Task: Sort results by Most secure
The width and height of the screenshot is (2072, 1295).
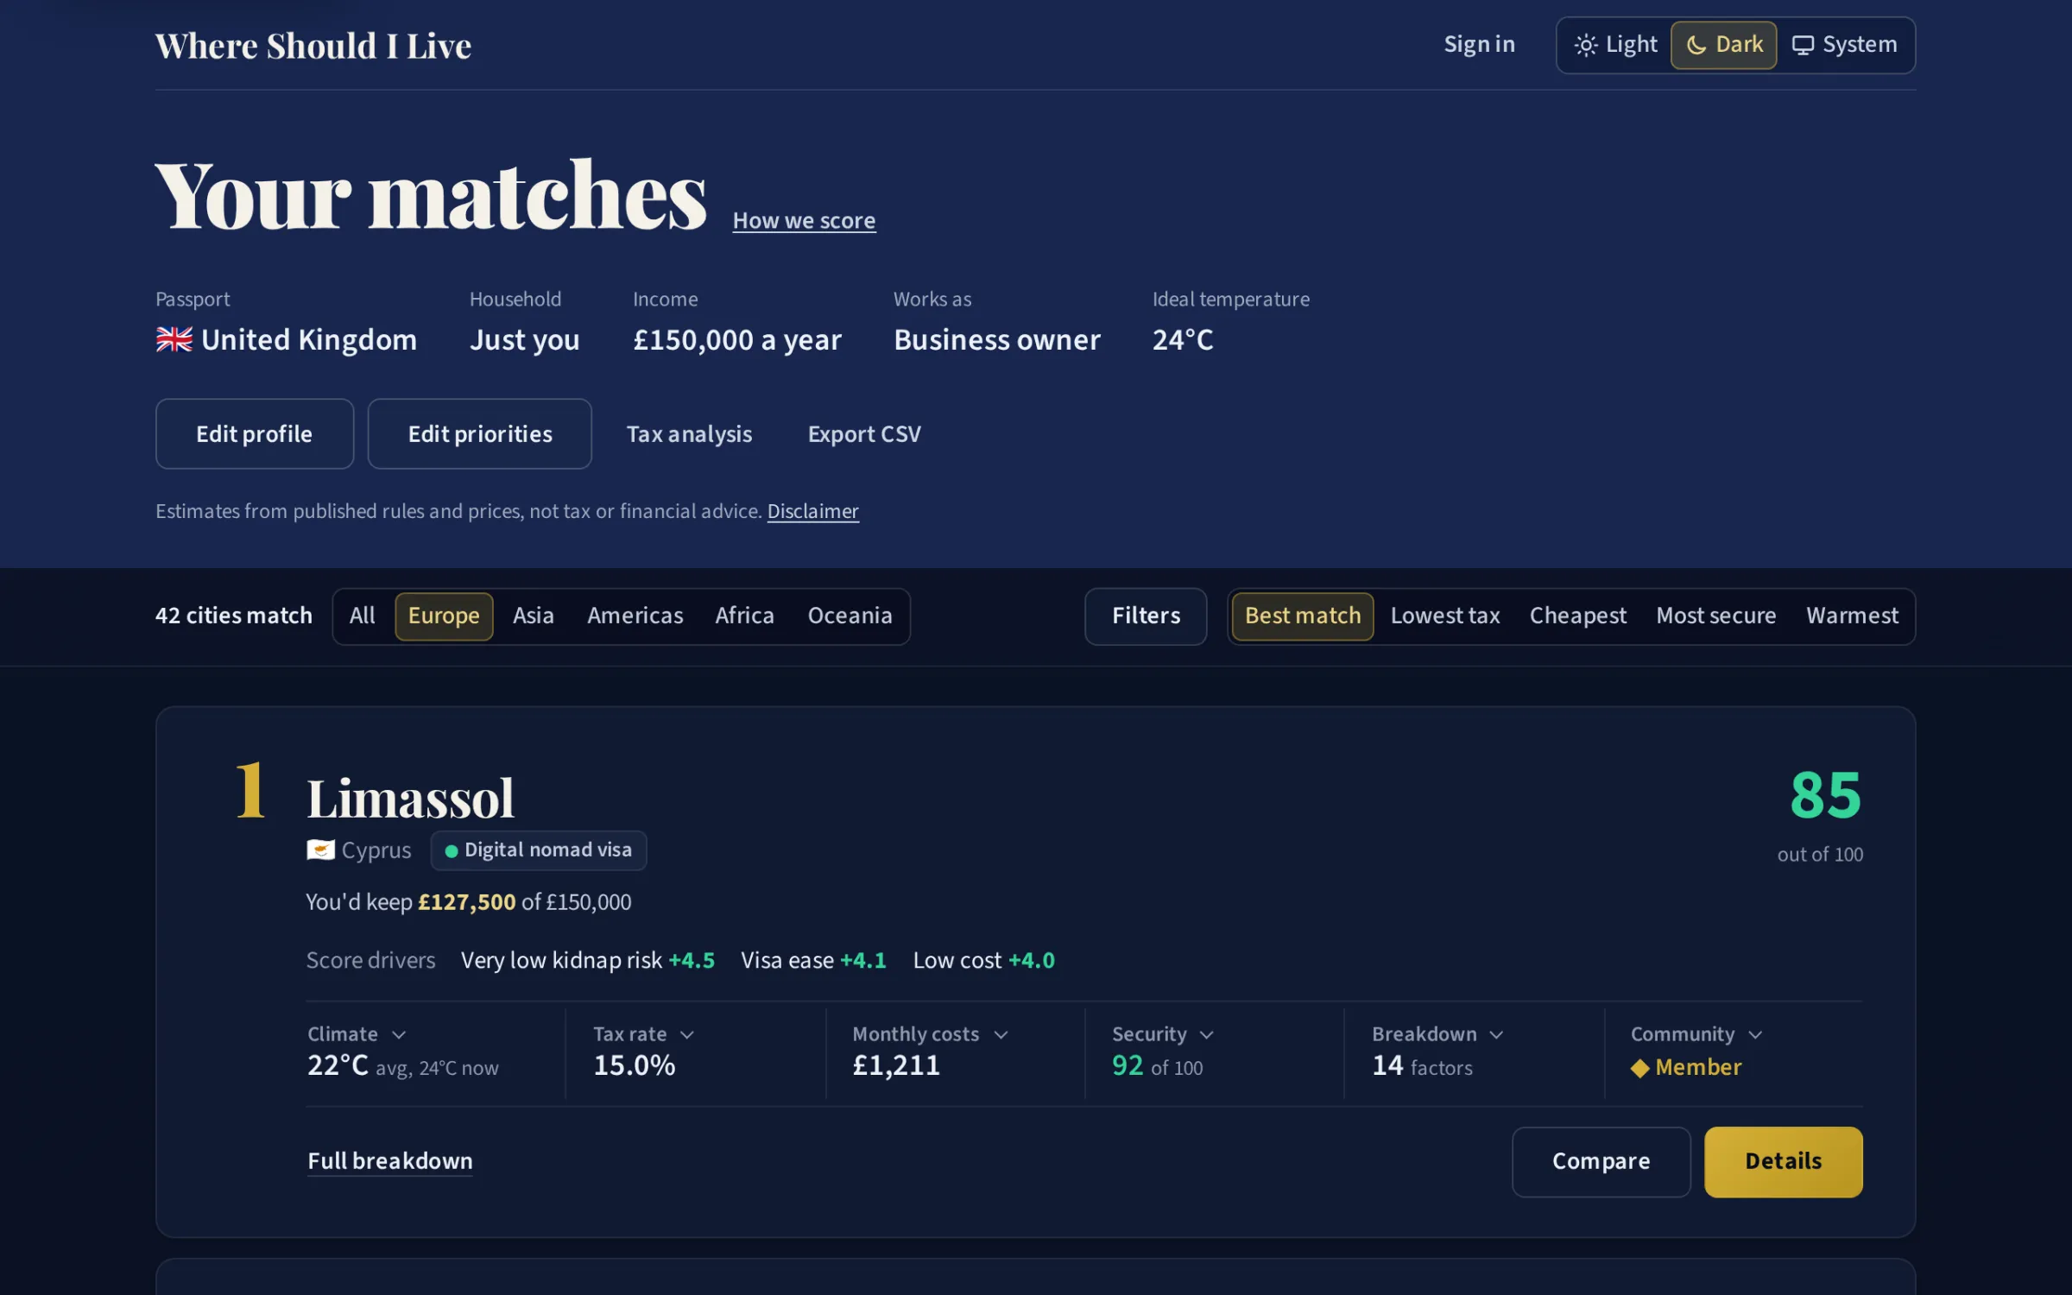Action: [1715, 616]
